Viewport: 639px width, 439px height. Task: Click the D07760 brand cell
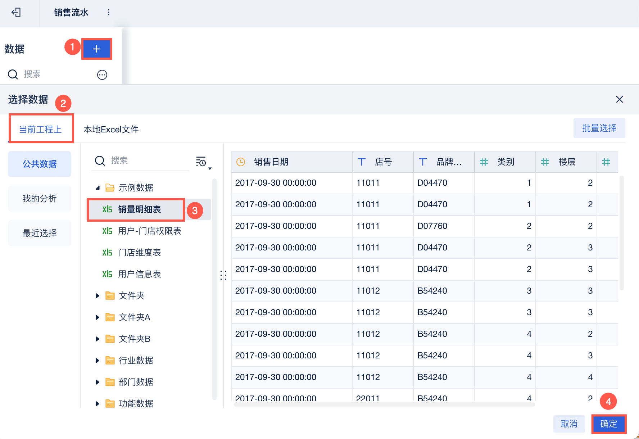pos(444,226)
